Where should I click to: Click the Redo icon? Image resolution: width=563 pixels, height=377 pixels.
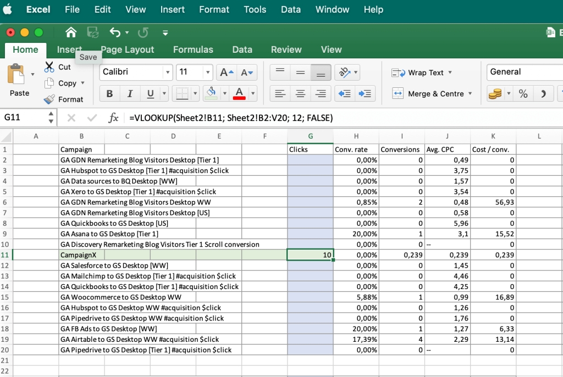click(x=143, y=32)
